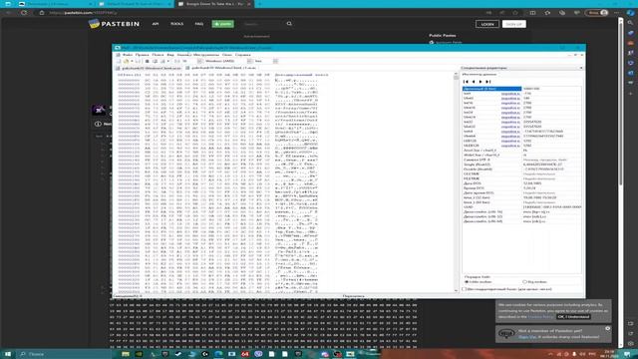
Task: Click the Pastebin search magnifier icon
Action: tap(289, 24)
